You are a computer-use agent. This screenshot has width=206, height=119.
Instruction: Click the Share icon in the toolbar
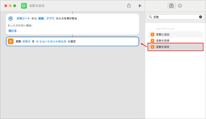tap(129, 6)
